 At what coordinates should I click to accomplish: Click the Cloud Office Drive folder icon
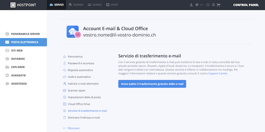pyautogui.click(x=64, y=104)
